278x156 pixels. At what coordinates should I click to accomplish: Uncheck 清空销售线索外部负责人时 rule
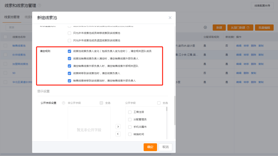69,66
